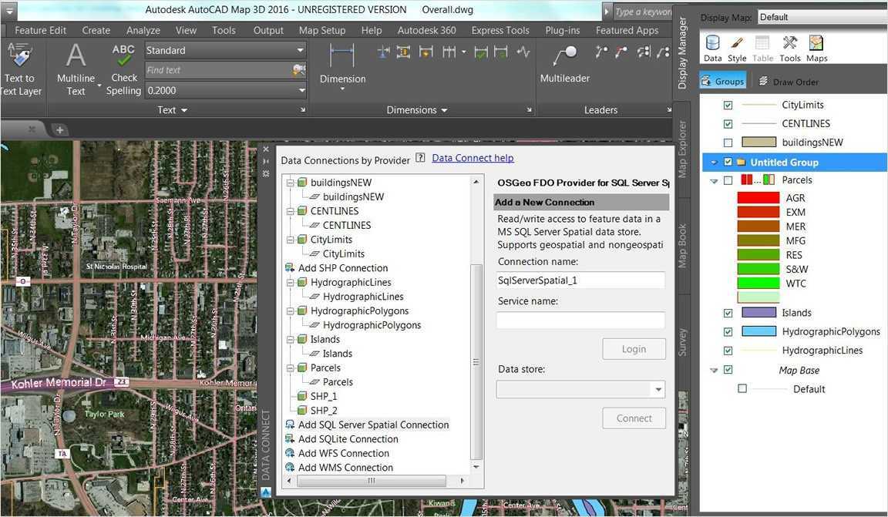Screen dimensions: 888x517
Task: Select the SHP_2 connection
Action: click(x=324, y=411)
